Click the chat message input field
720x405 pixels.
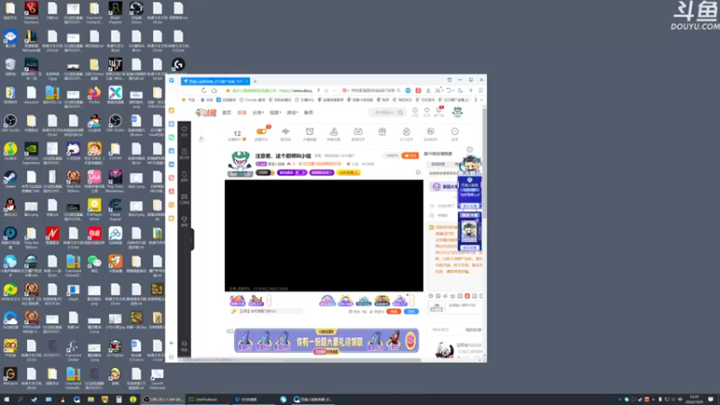click(x=463, y=306)
